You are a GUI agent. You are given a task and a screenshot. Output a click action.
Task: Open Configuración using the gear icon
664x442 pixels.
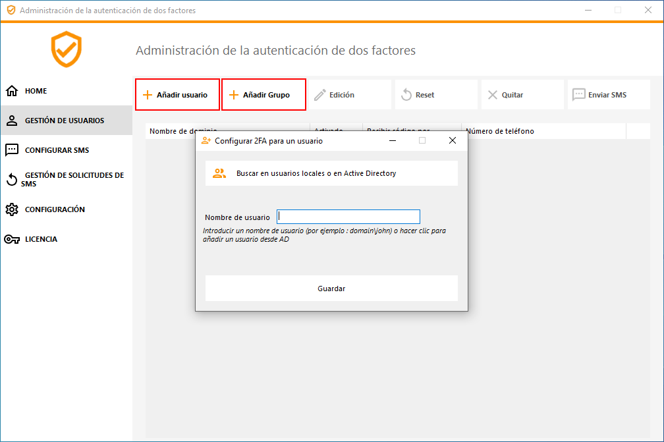click(13, 209)
